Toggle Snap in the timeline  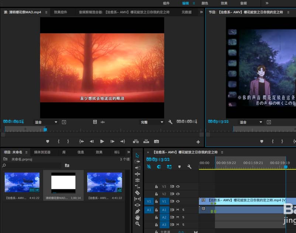(159, 167)
